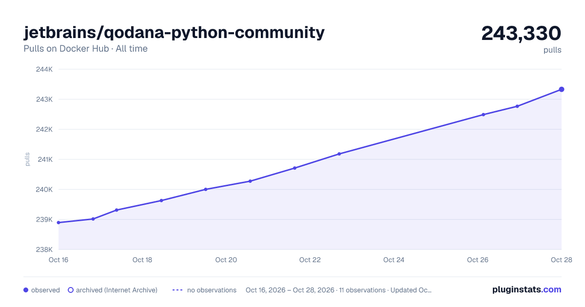585x307 pixels.
Task: Click the Oct 22 x-axis label
Action: 310,260
